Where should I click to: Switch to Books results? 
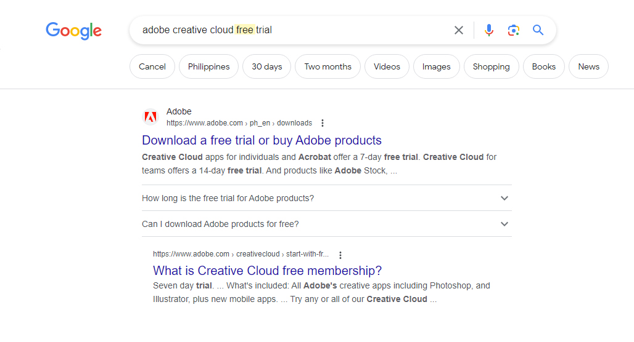click(544, 66)
